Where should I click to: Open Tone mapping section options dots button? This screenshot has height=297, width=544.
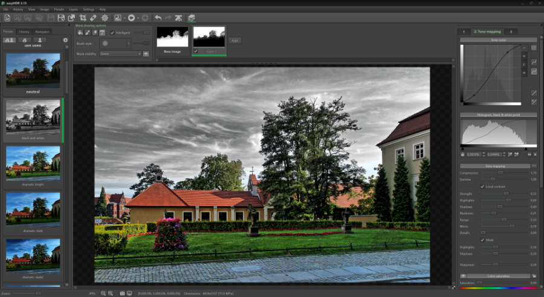click(x=534, y=166)
